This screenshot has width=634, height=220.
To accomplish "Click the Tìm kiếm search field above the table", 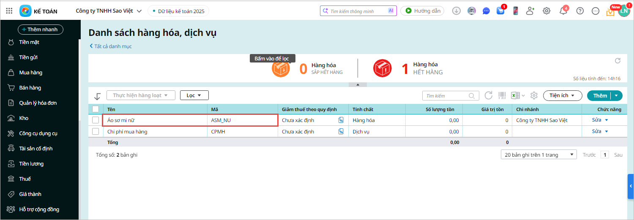I will coord(446,96).
